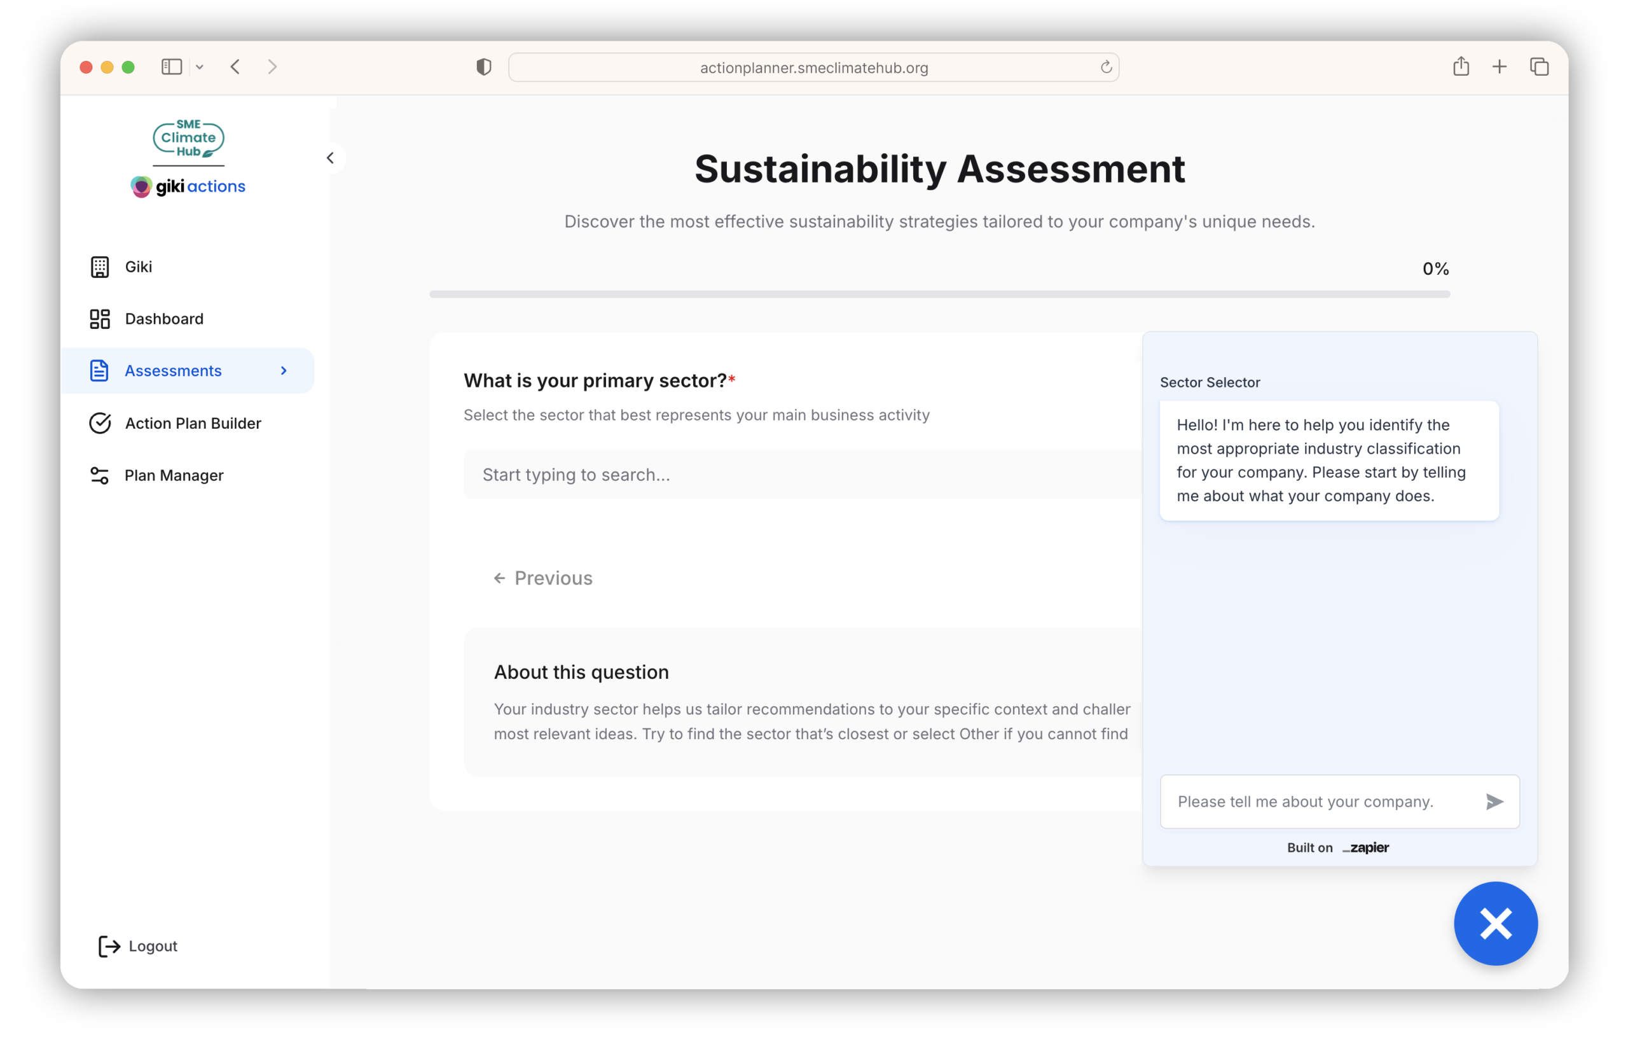This screenshot has width=1628, height=1056.
Task: Click the Logout door icon
Action: 109,946
